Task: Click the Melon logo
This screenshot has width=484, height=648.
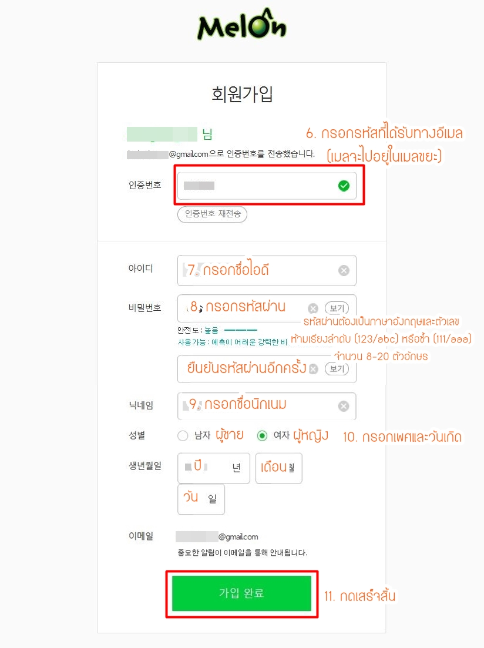Action: click(x=242, y=26)
